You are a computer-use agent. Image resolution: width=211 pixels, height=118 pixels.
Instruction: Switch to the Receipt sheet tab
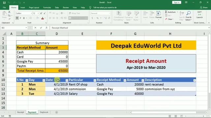[20, 112]
